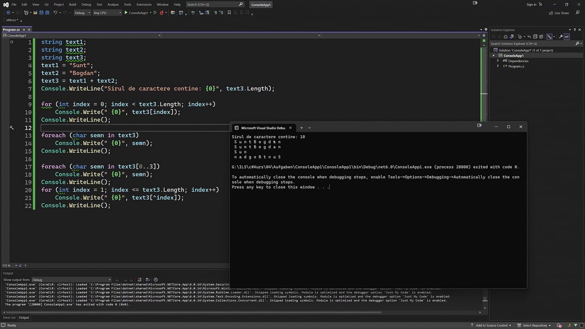Image resolution: width=585 pixels, height=329 pixels.
Task: Expand the Dependencies node in Solution Explorer
Action: 498,61
